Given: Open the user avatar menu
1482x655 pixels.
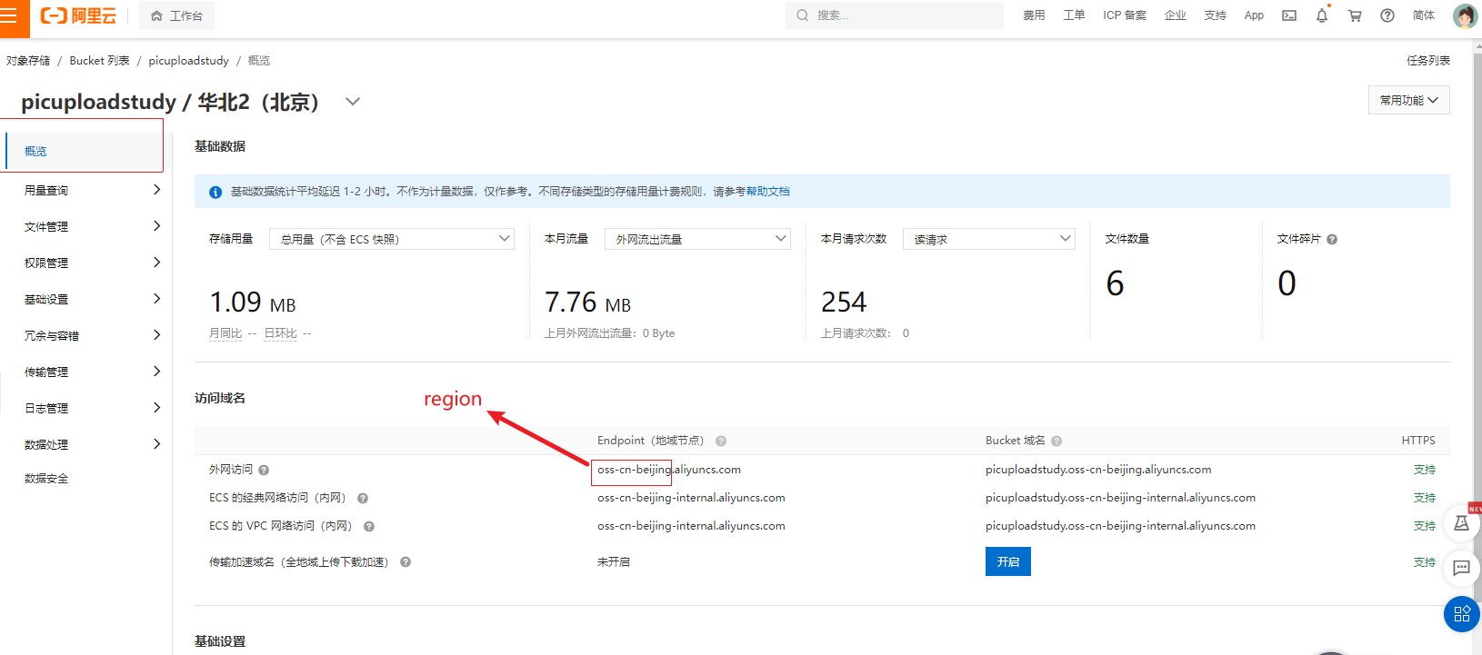Looking at the screenshot, I should 1465,15.
